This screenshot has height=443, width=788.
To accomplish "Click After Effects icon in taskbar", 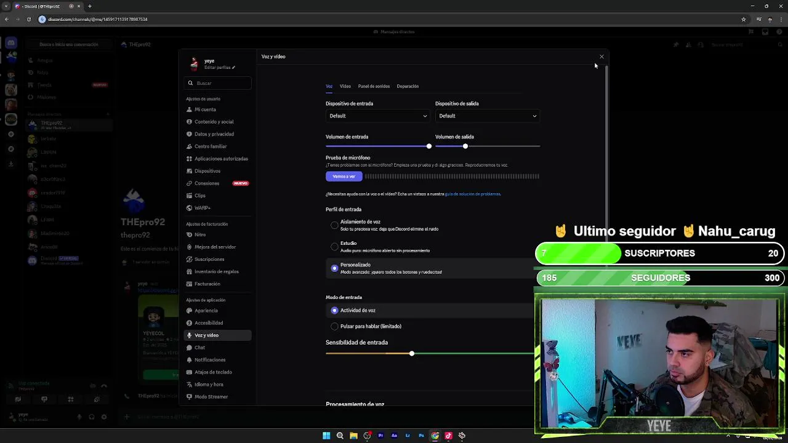I will pyautogui.click(x=394, y=436).
